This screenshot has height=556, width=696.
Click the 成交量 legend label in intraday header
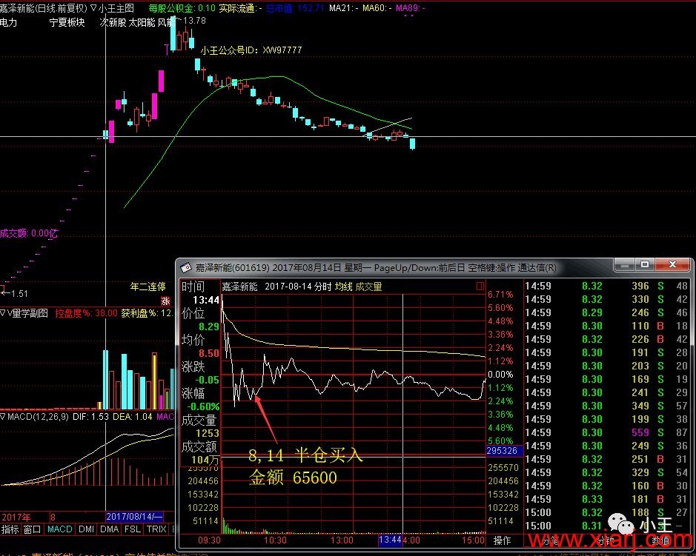tap(368, 287)
